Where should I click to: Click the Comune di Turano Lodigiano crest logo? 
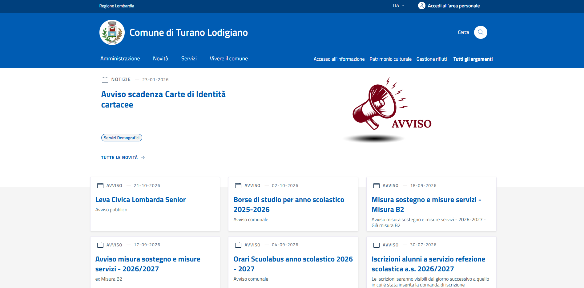(x=112, y=32)
